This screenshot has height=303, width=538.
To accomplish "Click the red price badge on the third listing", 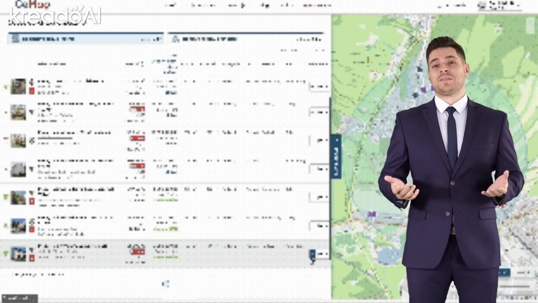I will [x=137, y=138].
